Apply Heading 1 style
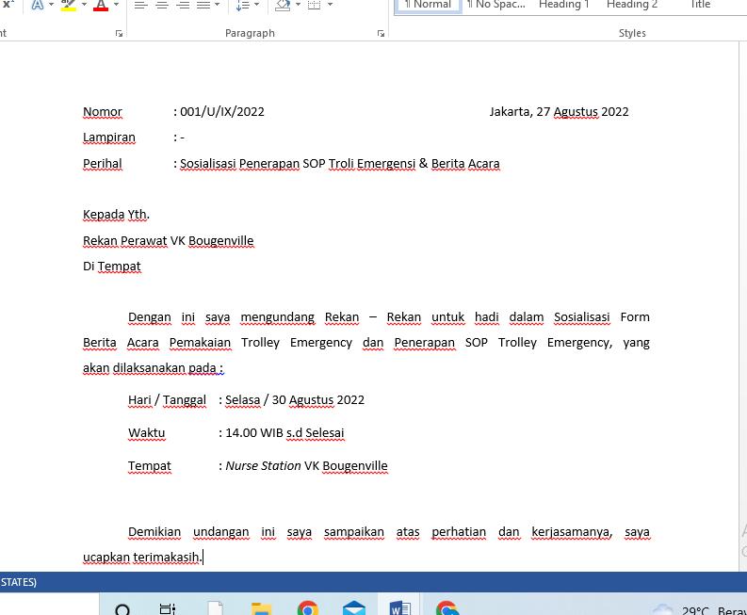Screen dimensions: 747x615 (x=563, y=5)
